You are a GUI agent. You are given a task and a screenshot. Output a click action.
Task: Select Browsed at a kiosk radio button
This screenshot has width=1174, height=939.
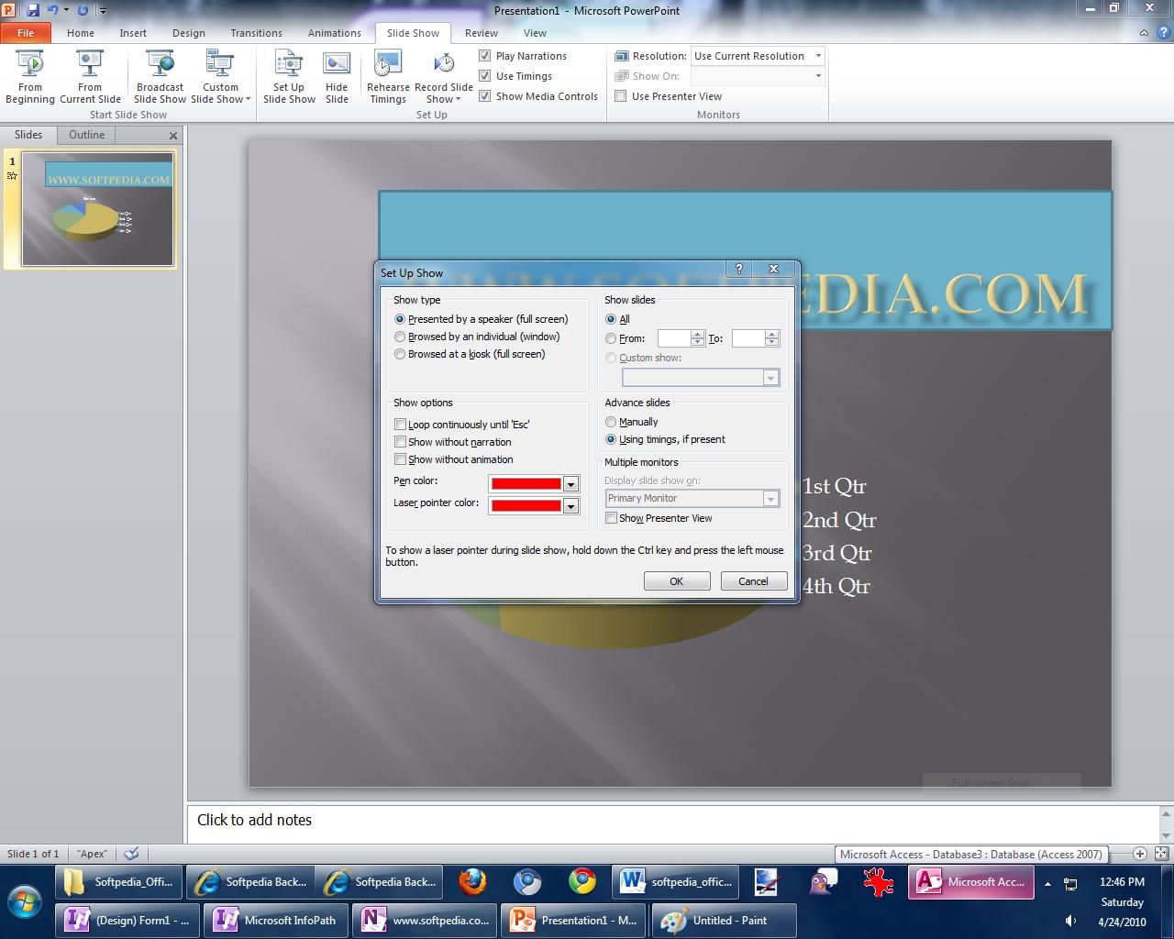[400, 354]
